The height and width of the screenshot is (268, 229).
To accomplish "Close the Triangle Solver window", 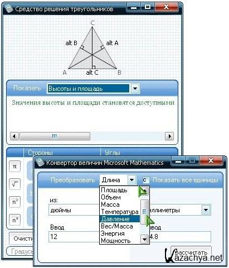I will [x=166, y=7].
